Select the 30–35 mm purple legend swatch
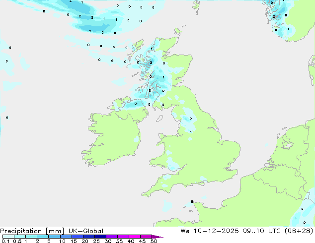Image resolution: width=315 pixels, height=243 pixels. coord(111,237)
